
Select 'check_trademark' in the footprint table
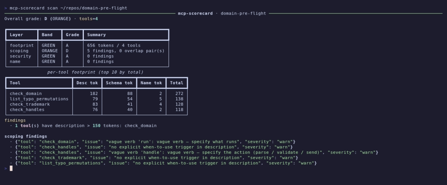point(30,104)
